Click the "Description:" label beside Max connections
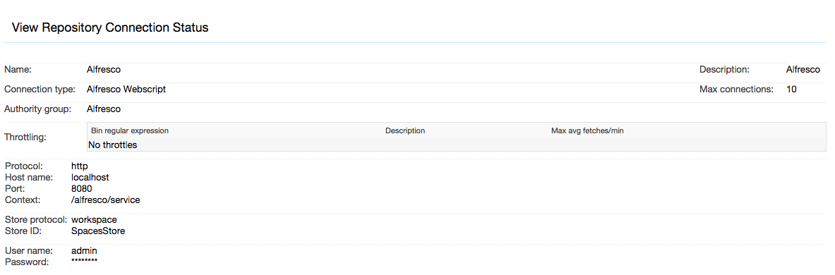The height and width of the screenshot is (275, 835). tap(724, 70)
